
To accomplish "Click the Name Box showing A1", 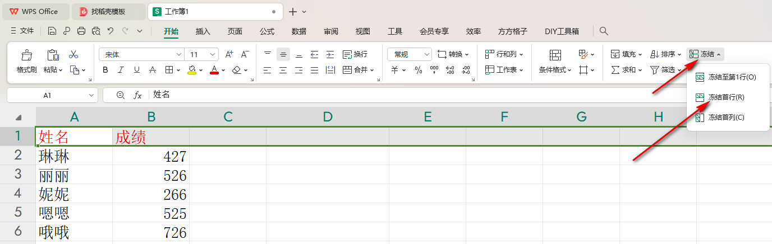I will pos(52,95).
